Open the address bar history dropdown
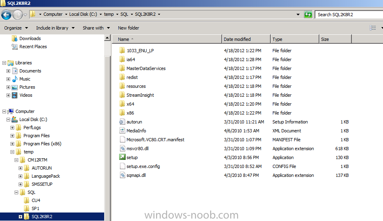This screenshot has height=221, width=383. tap(298, 15)
